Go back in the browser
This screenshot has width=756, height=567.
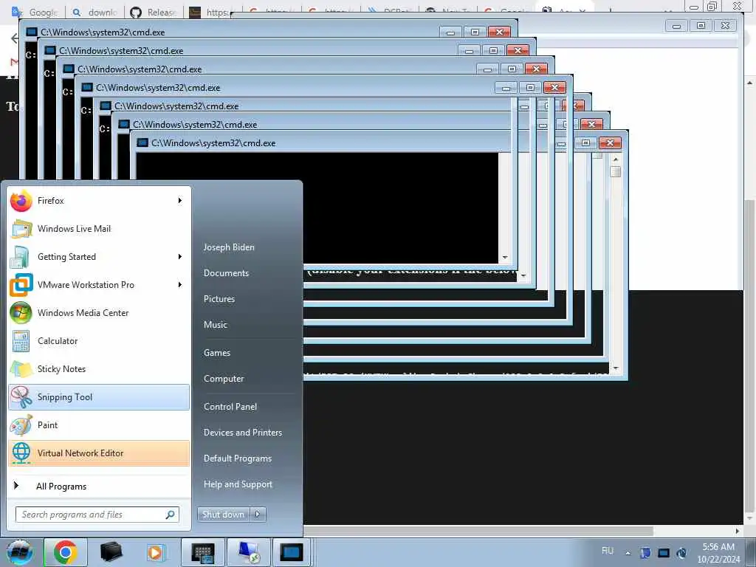click(15, 38)
